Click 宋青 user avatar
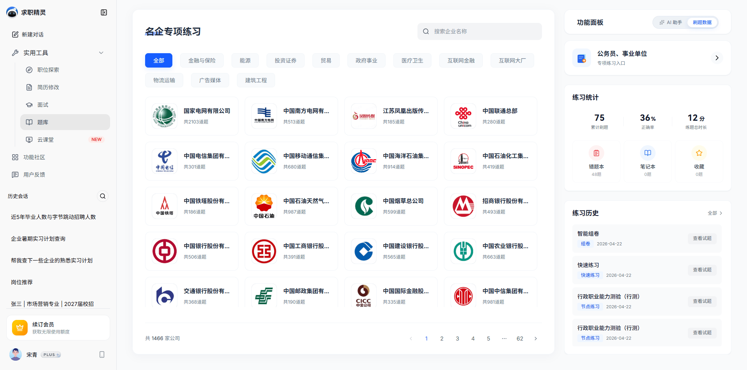747x370 pixels. [16, 354]
